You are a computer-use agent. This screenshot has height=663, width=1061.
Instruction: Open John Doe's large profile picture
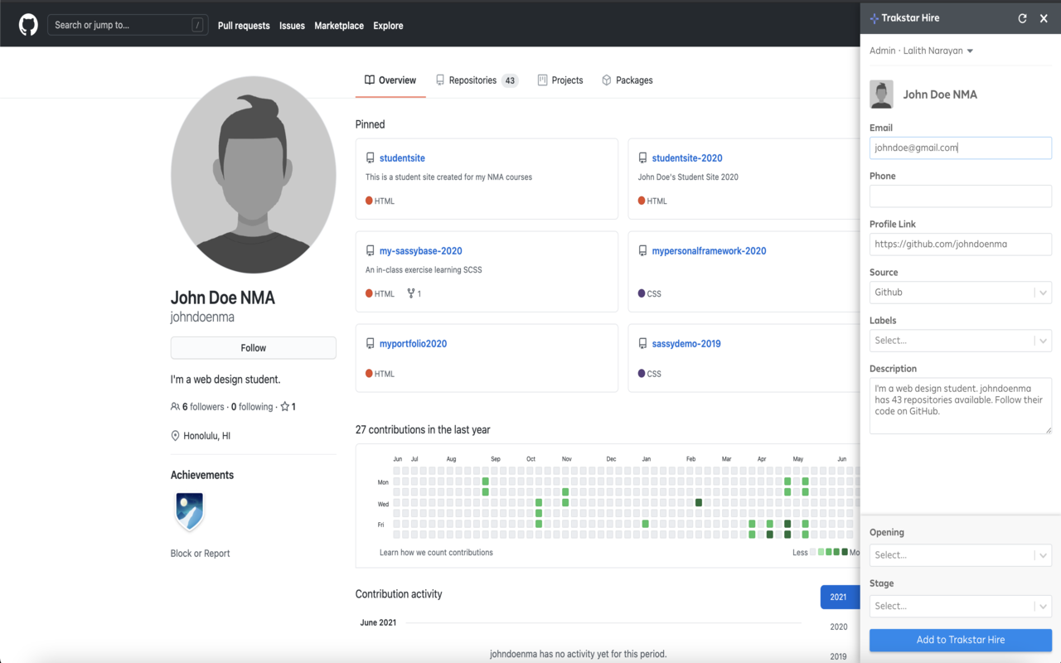pyautogui.click(x=254, y=175)
